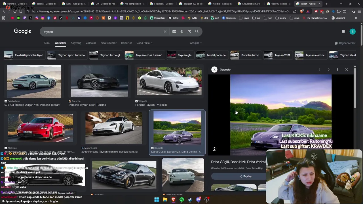The width and height of the screenshot is (363, 204).
Task: Open more options menu in preview panel
Action: pos(337,69)
